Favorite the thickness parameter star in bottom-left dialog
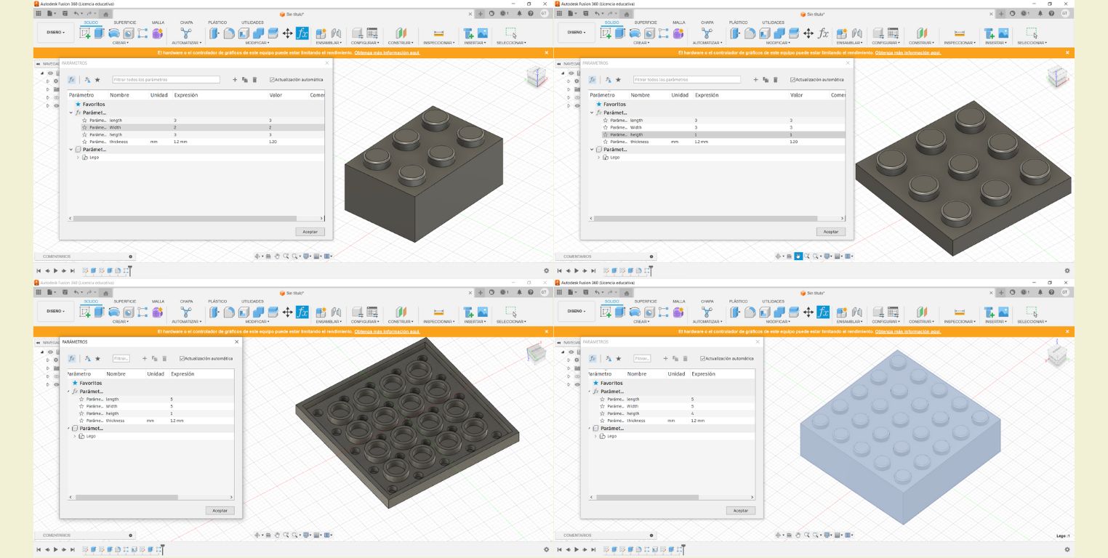This screenshot has height=558, width=1108. click(x=81, y=421)
